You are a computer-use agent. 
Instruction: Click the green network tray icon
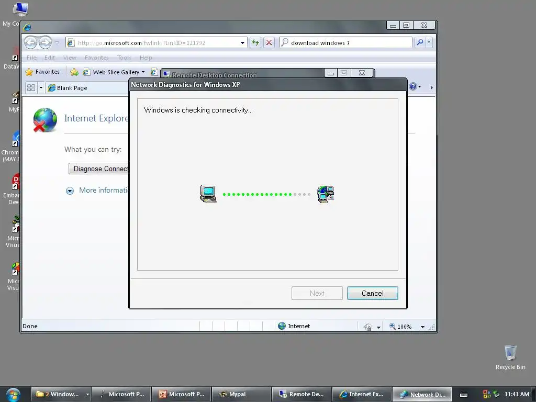click(496, 395)
